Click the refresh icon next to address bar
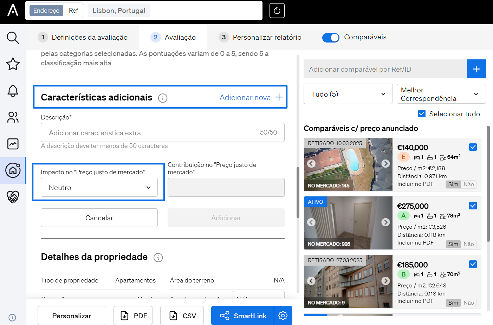Screen dimensions: 493x325 click(277, 11)
